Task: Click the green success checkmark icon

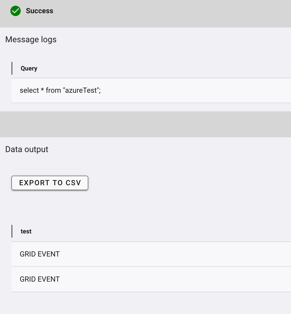Action: [x=16, y=11]
